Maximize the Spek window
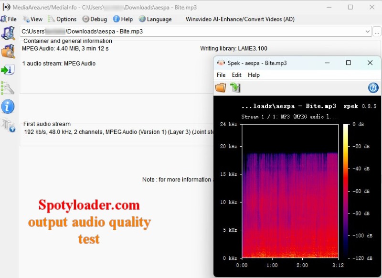Image resolution: width=382 pixels, height=278 pixels. (349, 63)
